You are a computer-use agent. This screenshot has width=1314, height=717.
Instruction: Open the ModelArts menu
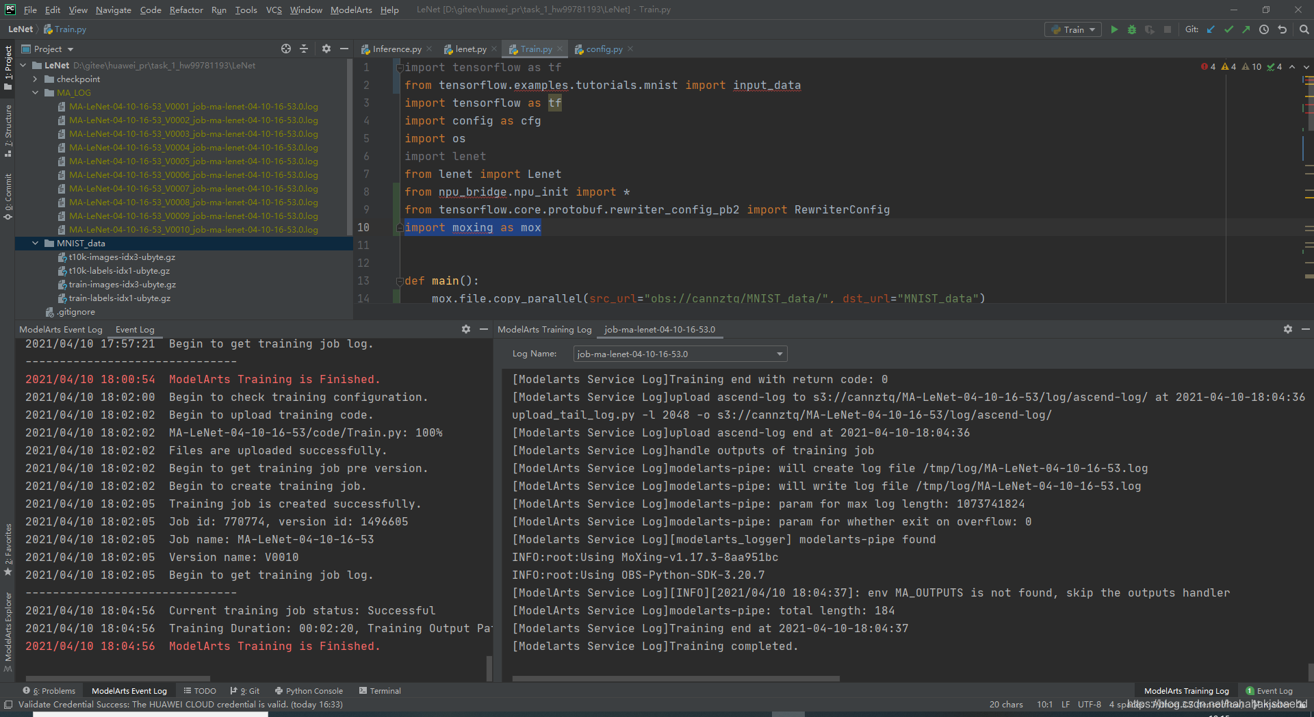(x=351, y=10)
